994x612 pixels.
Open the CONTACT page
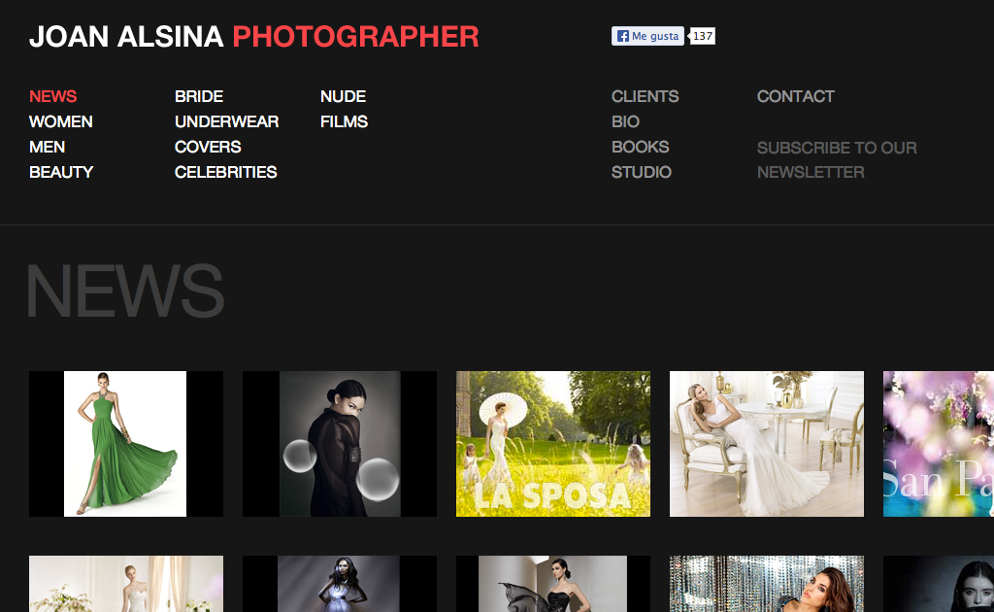796,96
